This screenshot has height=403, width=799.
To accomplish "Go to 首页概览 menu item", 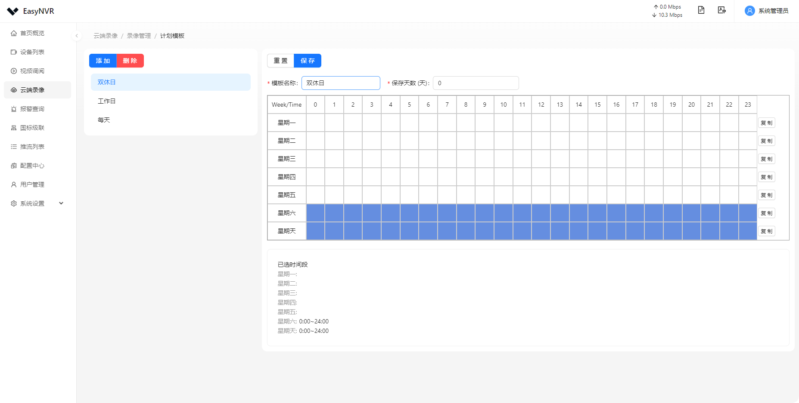I will coord(37,33).
